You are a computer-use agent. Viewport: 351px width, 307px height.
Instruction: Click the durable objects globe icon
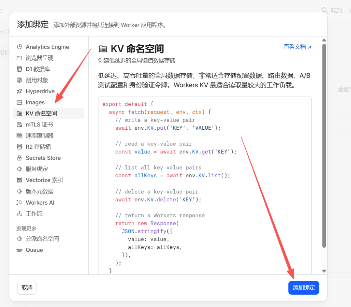(19, 80)
